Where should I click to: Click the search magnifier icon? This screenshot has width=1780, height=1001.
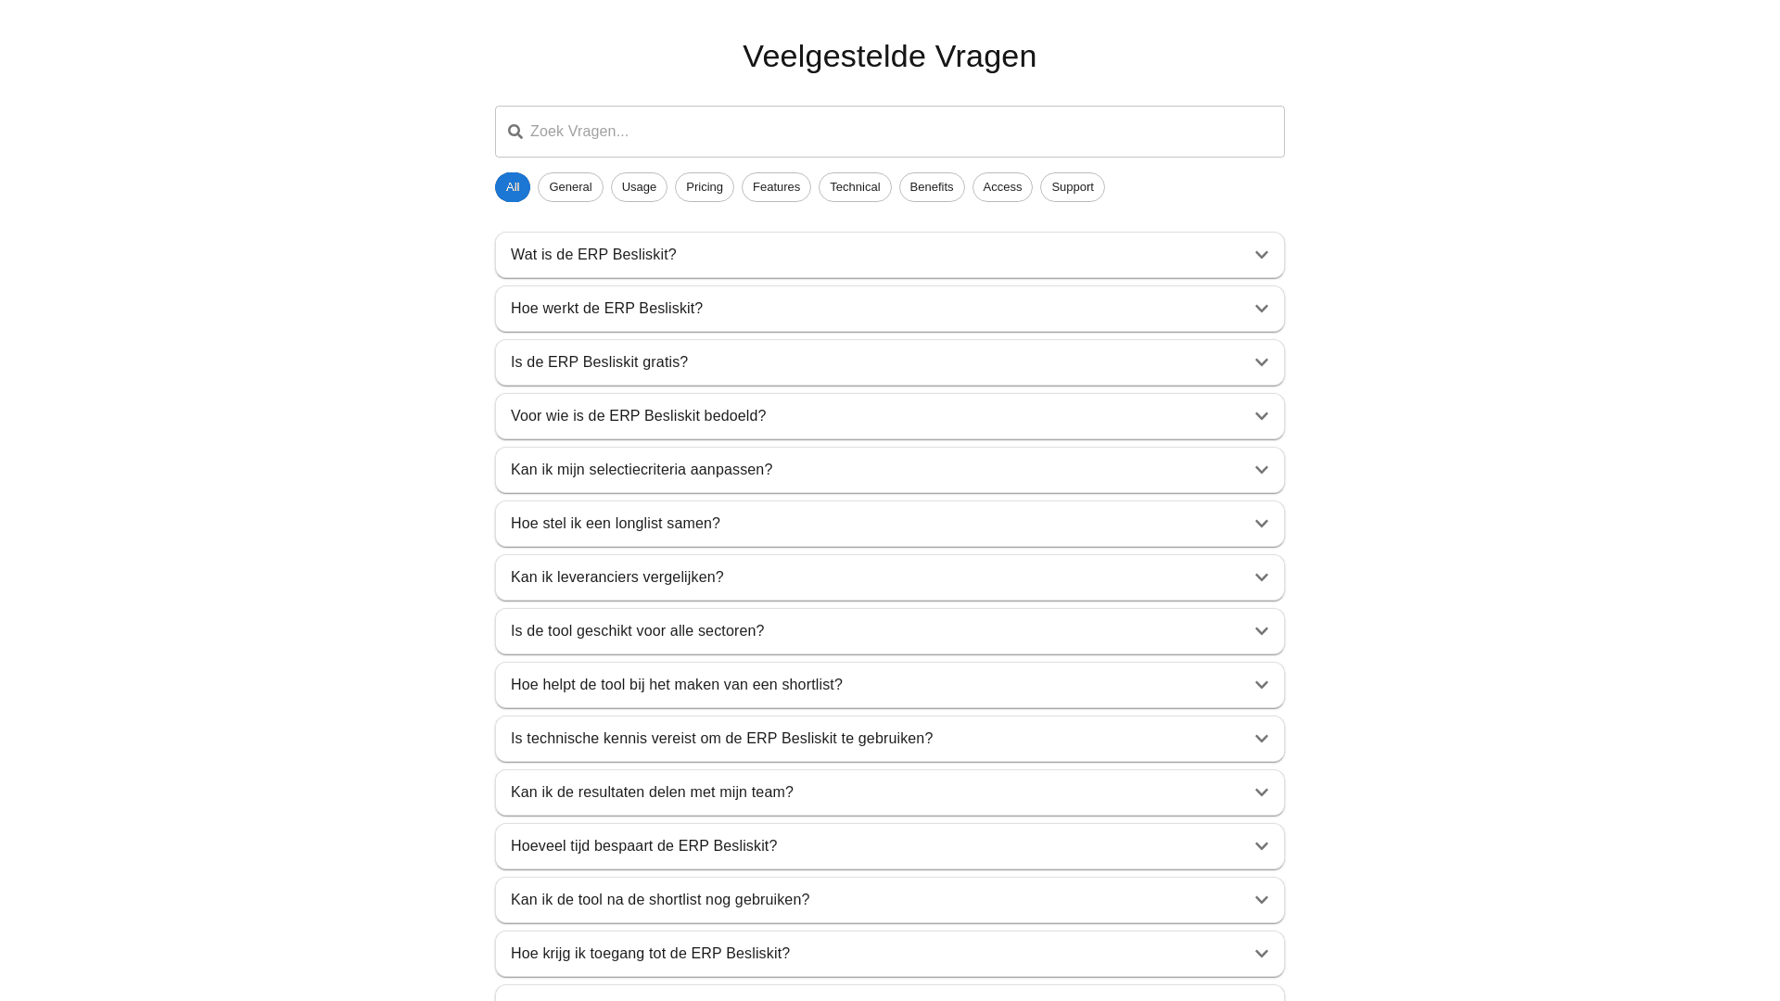[x=515, y=132]
